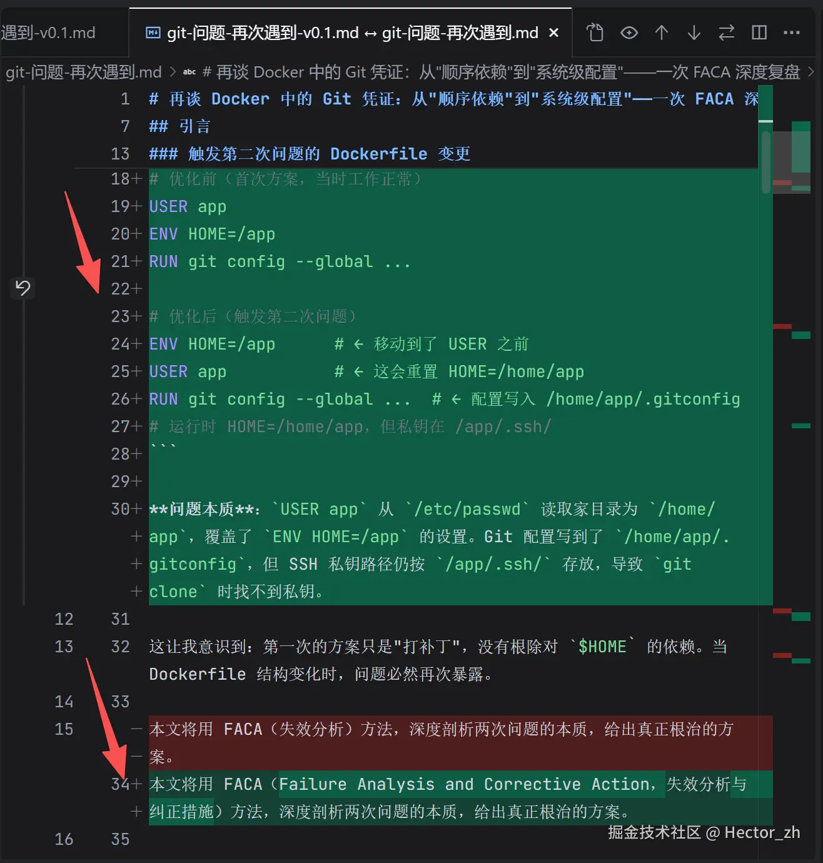Viewport: 823px width, 863px height.
Task: Expand breadcrumb chevron after the file name
Action: point(173,73)
